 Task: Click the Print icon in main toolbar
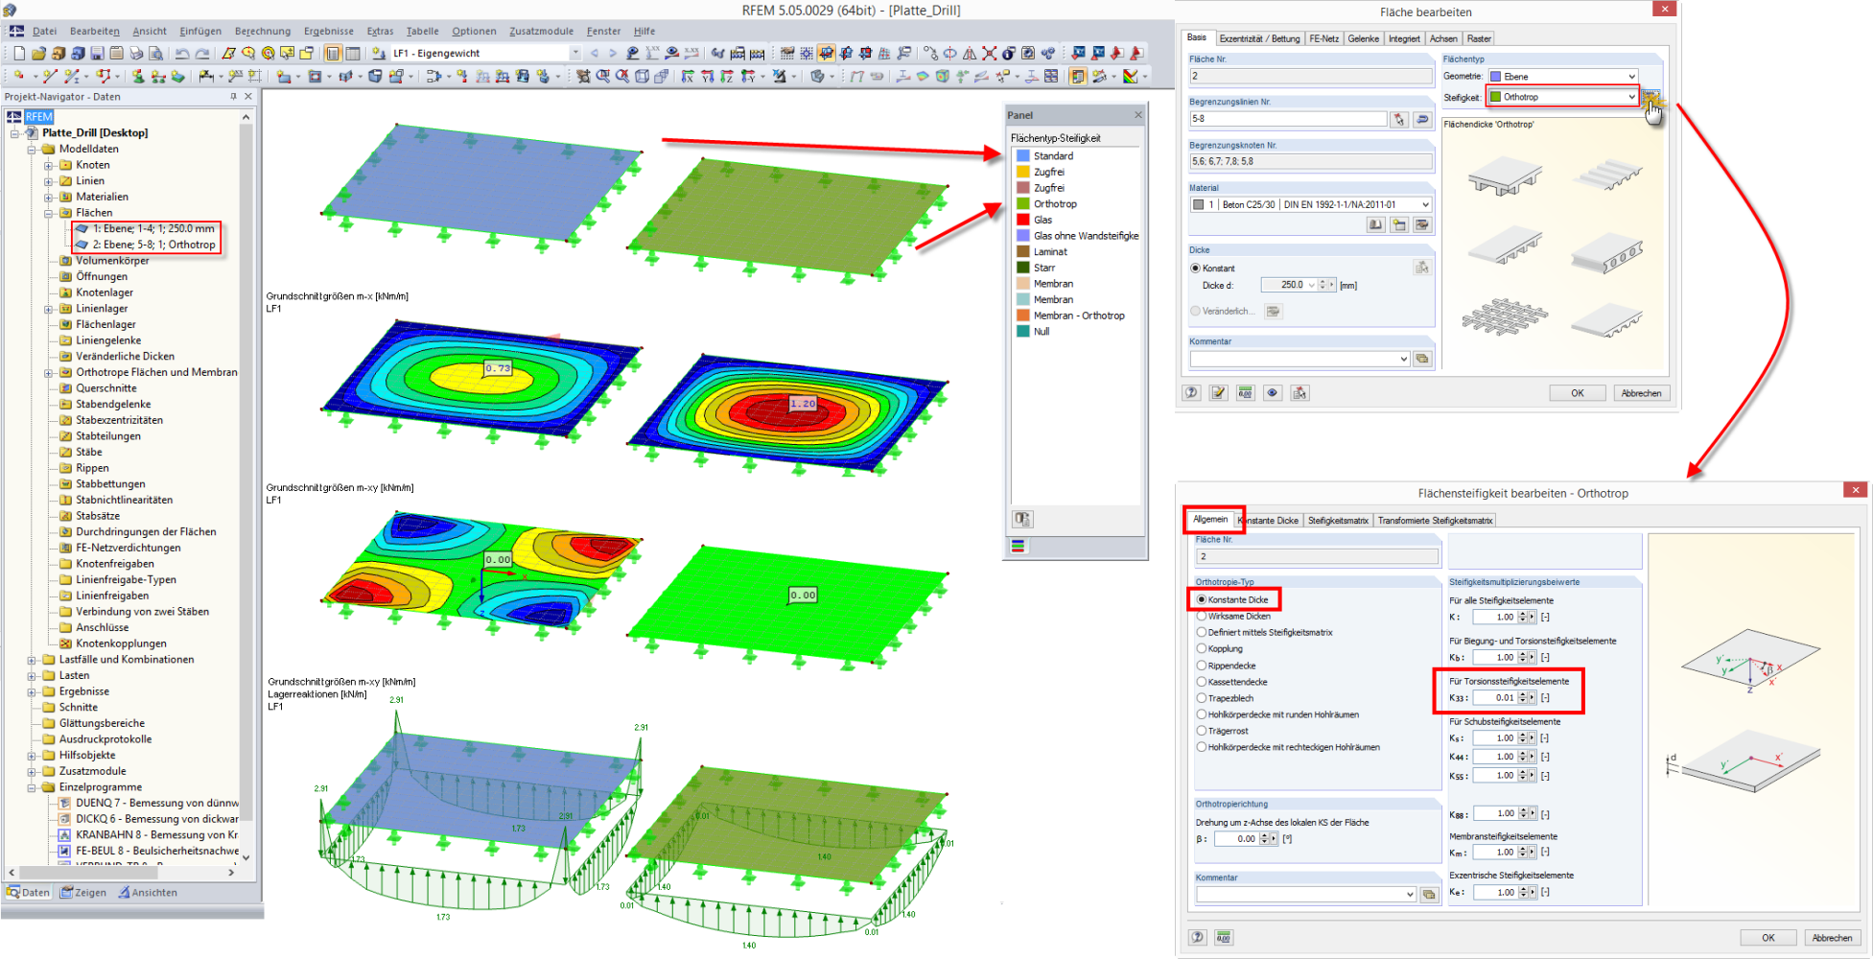point(136,53)
